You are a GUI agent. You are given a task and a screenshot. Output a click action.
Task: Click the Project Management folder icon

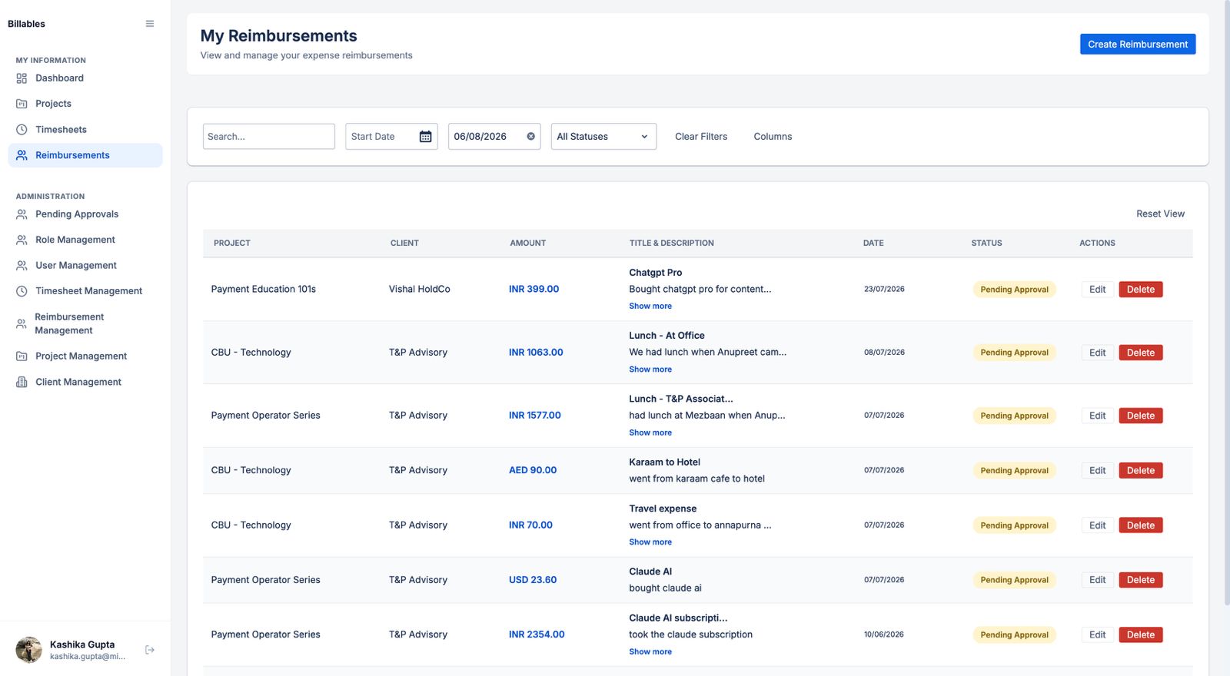point(22,356)
